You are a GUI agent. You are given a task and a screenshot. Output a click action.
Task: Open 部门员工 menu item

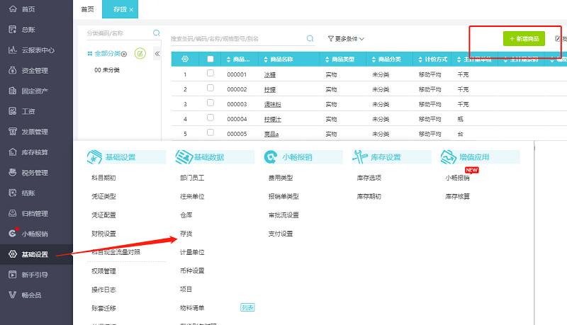[x=192, y=178]
